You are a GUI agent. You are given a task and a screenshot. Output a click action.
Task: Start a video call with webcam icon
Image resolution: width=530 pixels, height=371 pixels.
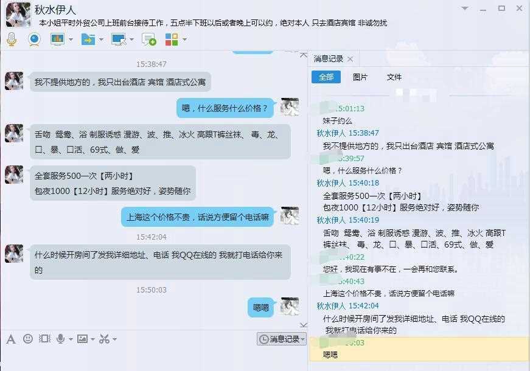click(35, 39)
